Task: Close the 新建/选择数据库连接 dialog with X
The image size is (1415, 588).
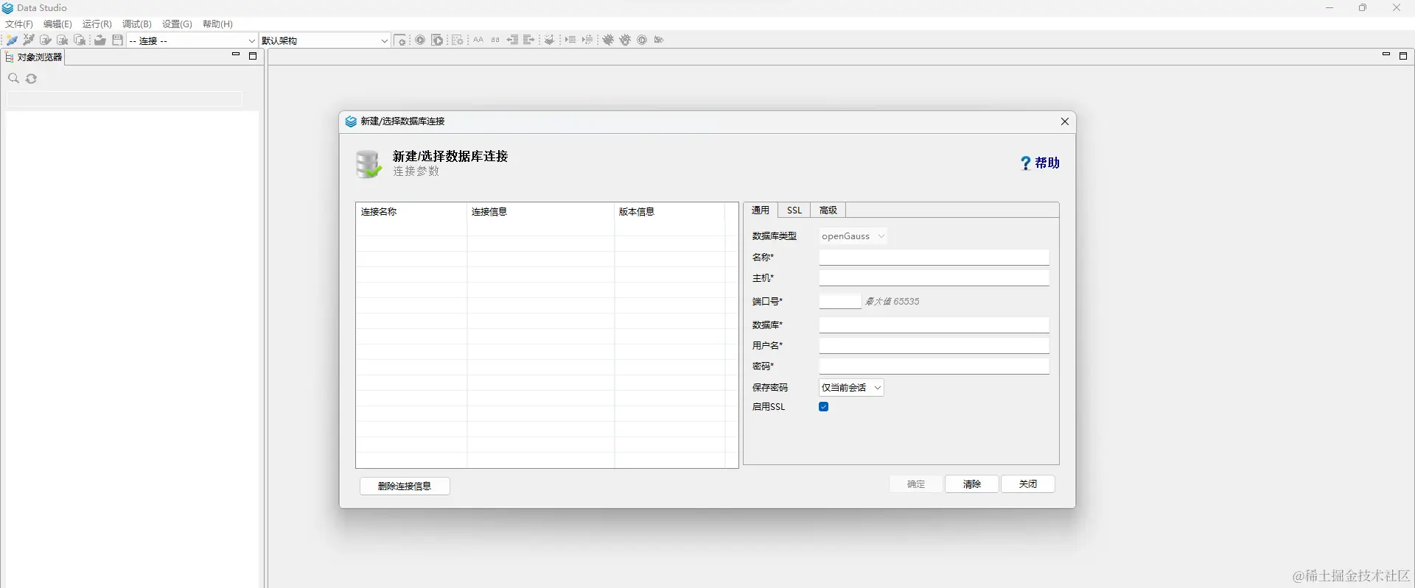Action: 1064,121
